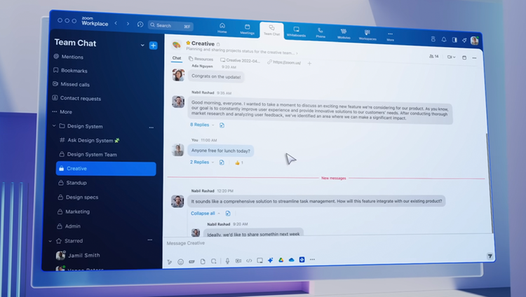Click the Google Drive icon in composer
The width and height of the screenshot is (526, 297).
coord(281,260)
